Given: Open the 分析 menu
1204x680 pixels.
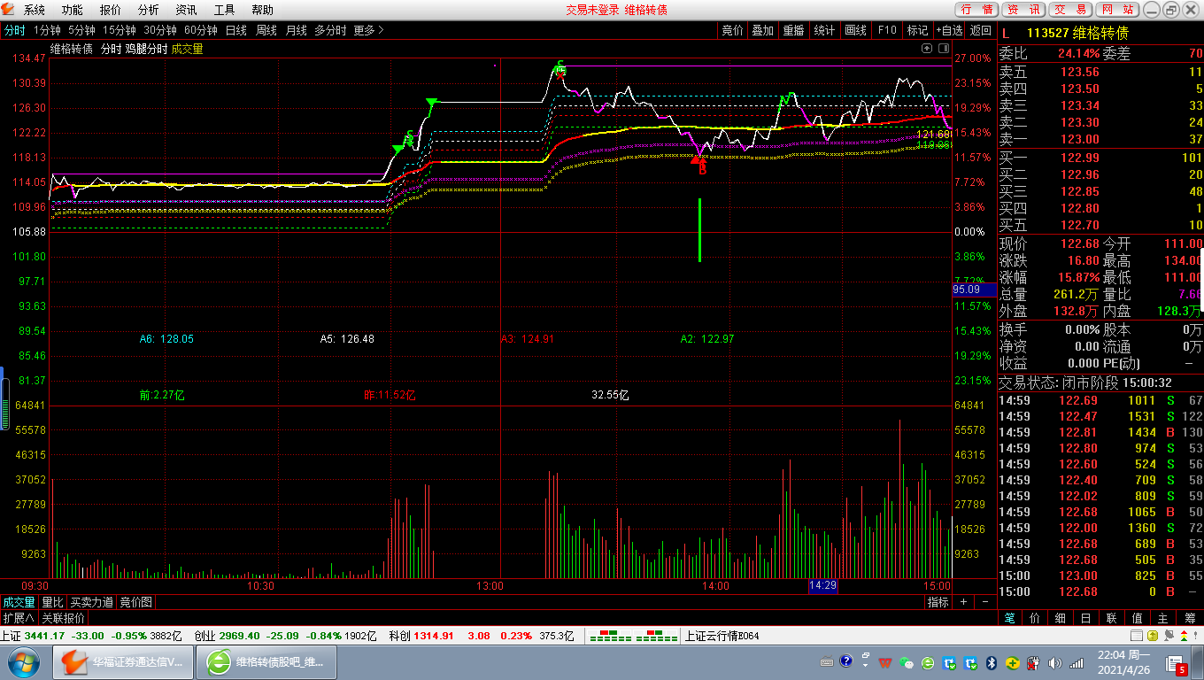Looking at the screenshot, I should point(149,10).
